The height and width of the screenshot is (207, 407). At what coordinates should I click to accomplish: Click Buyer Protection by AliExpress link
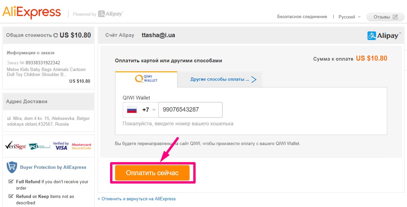click(53, 167)
